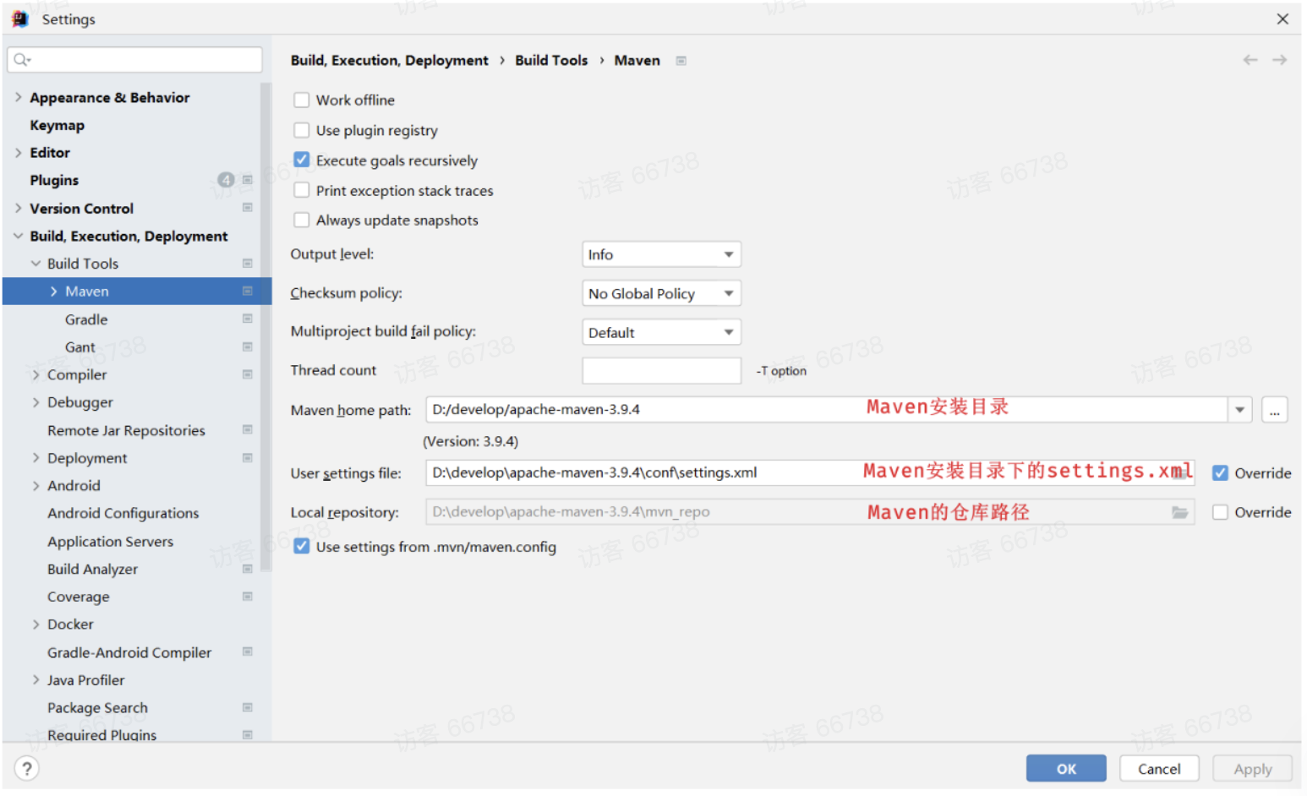The height and width of the screenshot is (796, 1307).
Task: Expand the Debugger node
Action: (36, 402)
